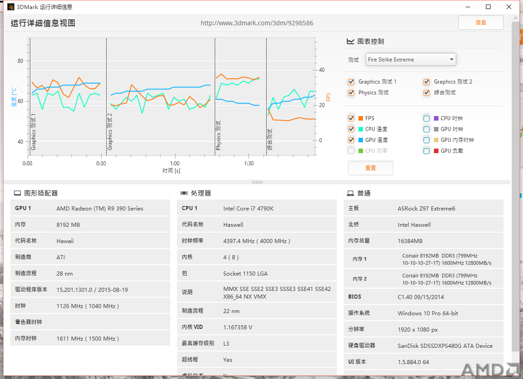The image size is (523, 379).
Task: Select the AMD Radeon (TM) R9 390 Series value
Action: click(100, 208)
